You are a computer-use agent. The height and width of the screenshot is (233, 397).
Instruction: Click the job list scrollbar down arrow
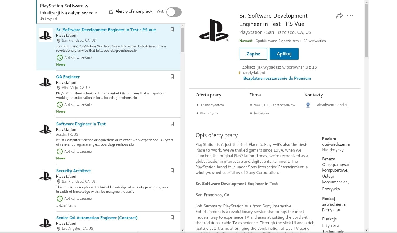[x=182, y=230]
